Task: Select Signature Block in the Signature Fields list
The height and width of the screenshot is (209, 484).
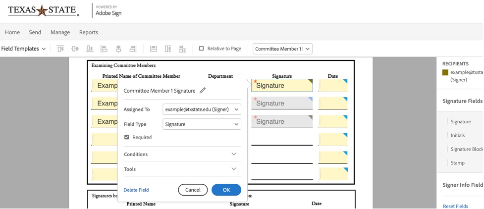Action: 466,149
